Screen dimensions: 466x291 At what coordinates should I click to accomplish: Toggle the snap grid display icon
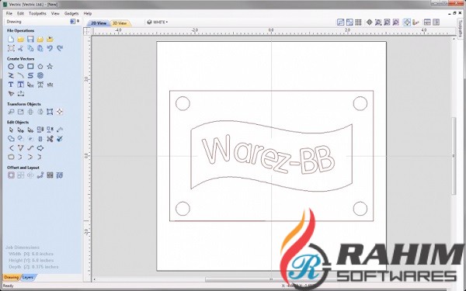tap(358, 23)
